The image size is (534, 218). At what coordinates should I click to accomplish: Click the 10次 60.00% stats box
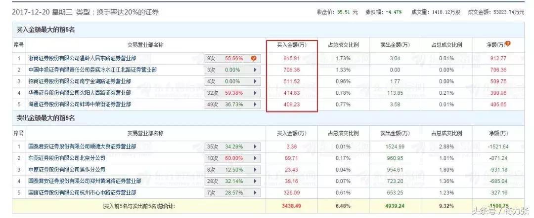tap(232, 159)
